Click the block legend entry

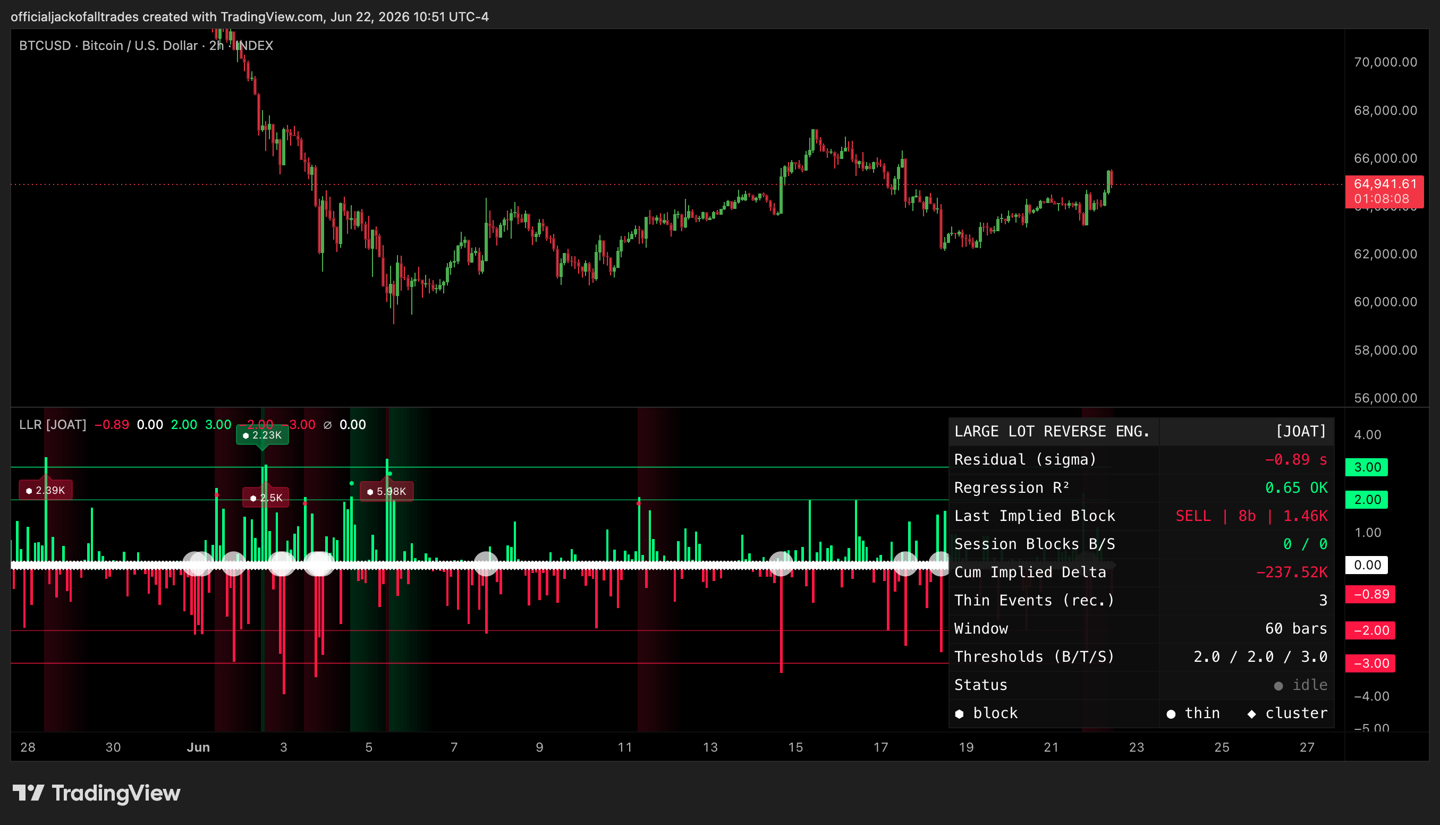(x=986, y=713)
